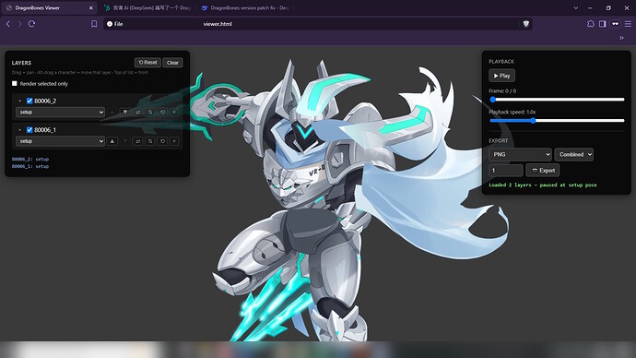636x358 pixels.
Task: Move layer 80006_1 up in the list
Action: click(x=112, y=141)
